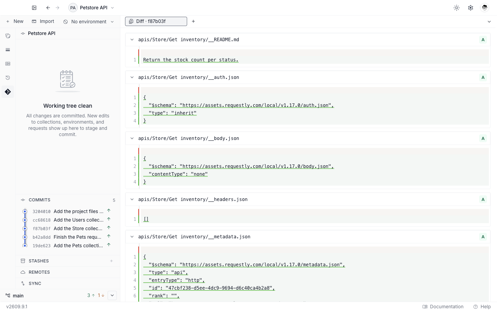Collapse the __metadata.json diff section
This screenshot has height=311, width=497.
pyautogui.click(x=132, y=237)
